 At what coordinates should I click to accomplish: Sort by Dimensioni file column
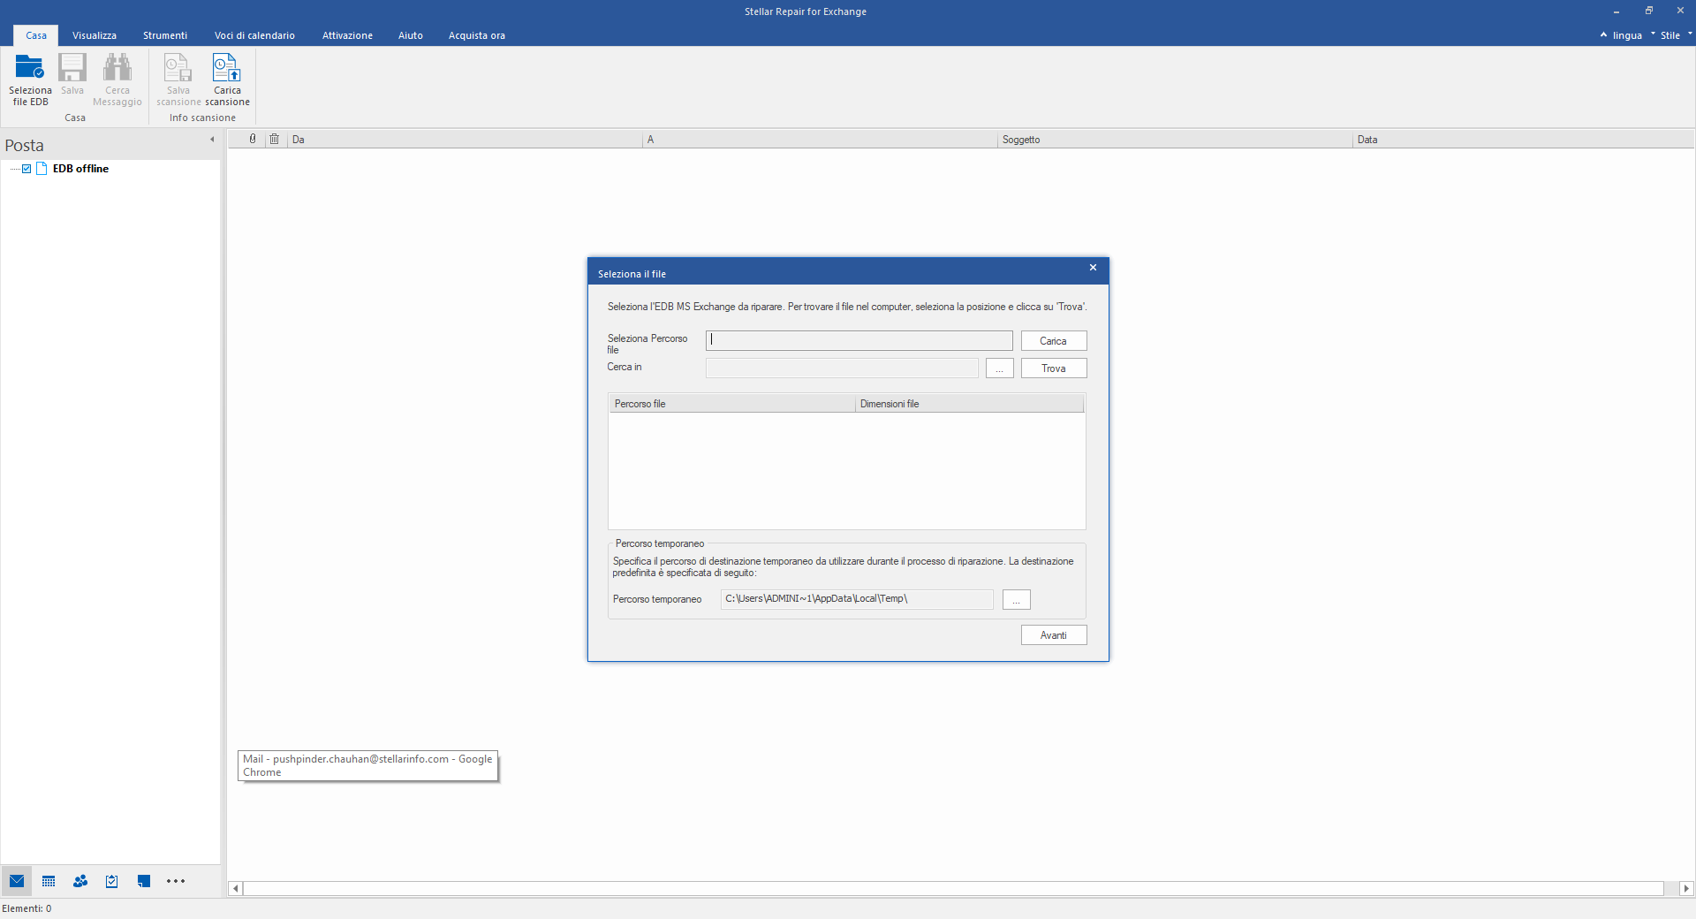click(x=969, y=404)
